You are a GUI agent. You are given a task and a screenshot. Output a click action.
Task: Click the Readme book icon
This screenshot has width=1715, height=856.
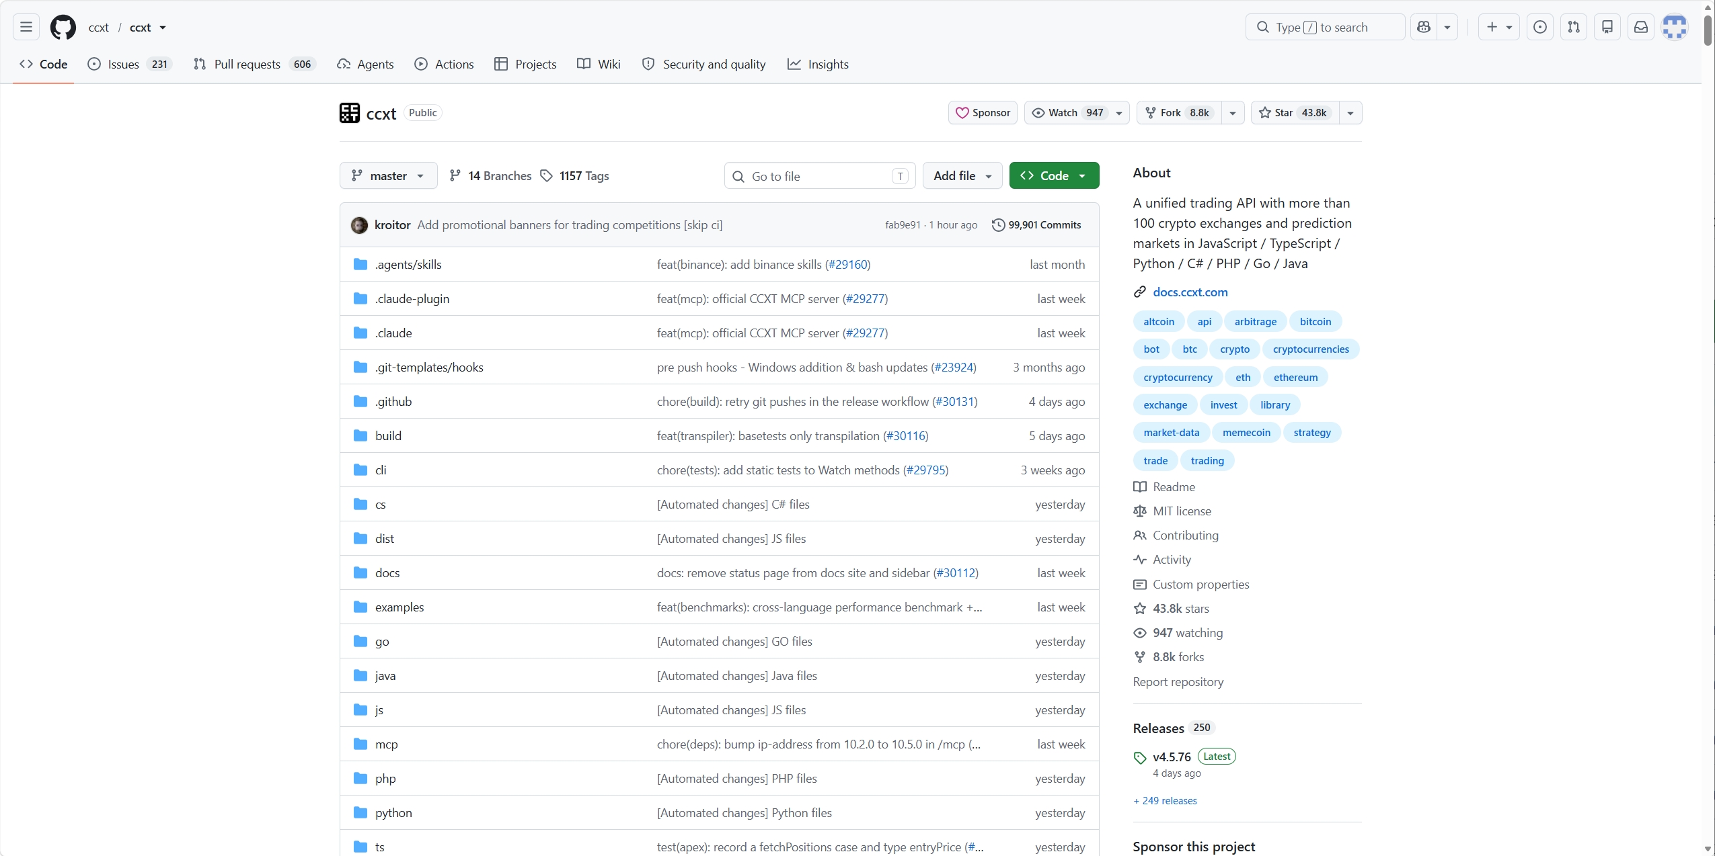(x=1140, y=486)
